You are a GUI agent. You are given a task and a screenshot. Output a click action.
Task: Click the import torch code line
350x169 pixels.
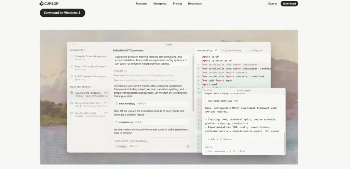click(x=210, y=57)
